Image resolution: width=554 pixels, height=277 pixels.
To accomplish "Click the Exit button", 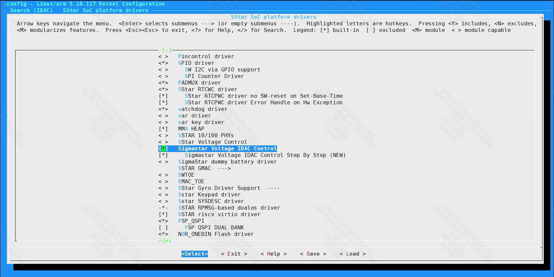I will pos(234,254).
